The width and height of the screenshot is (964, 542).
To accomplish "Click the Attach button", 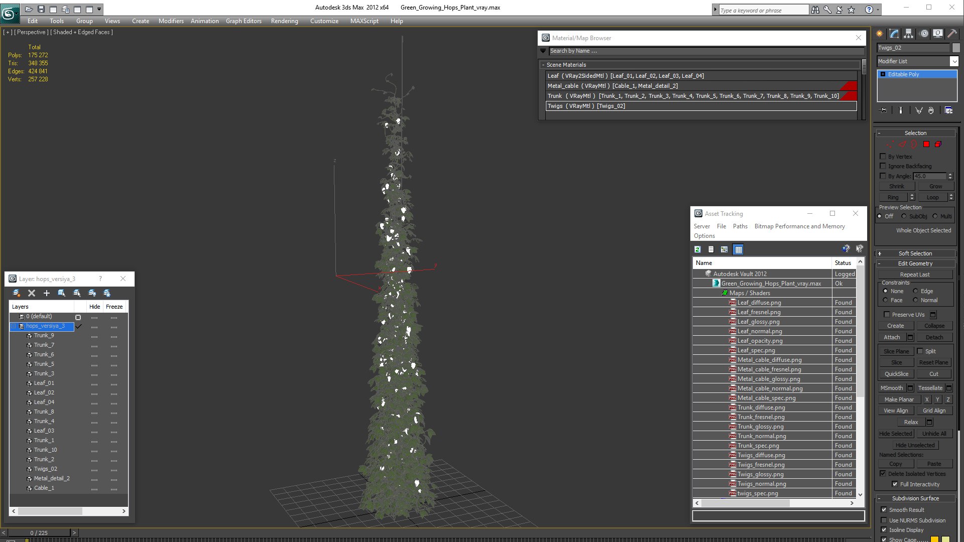I will point(892,337).
